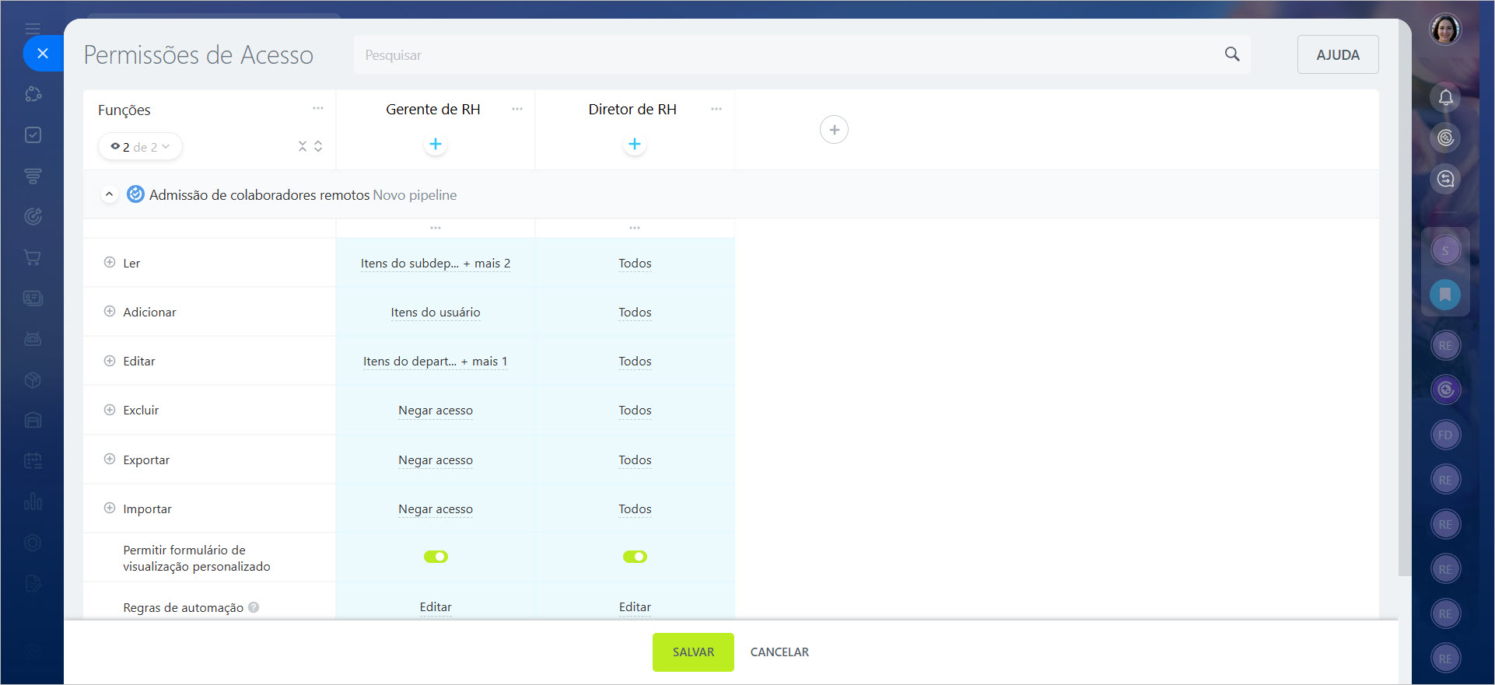Toggle custom view form for Diretor de RH
The height and width of the screenshot is (685, 1495).
coord(635,557)
